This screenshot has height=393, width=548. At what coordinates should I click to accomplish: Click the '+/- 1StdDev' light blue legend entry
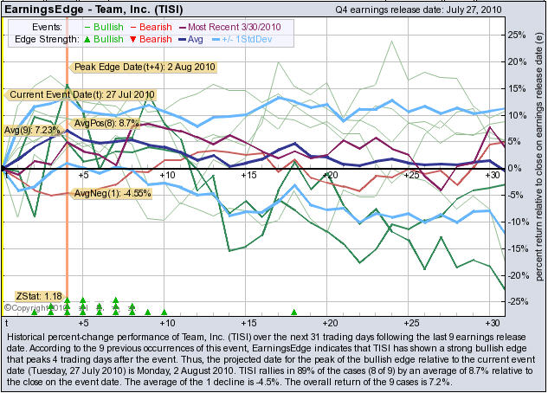point(242,39)
